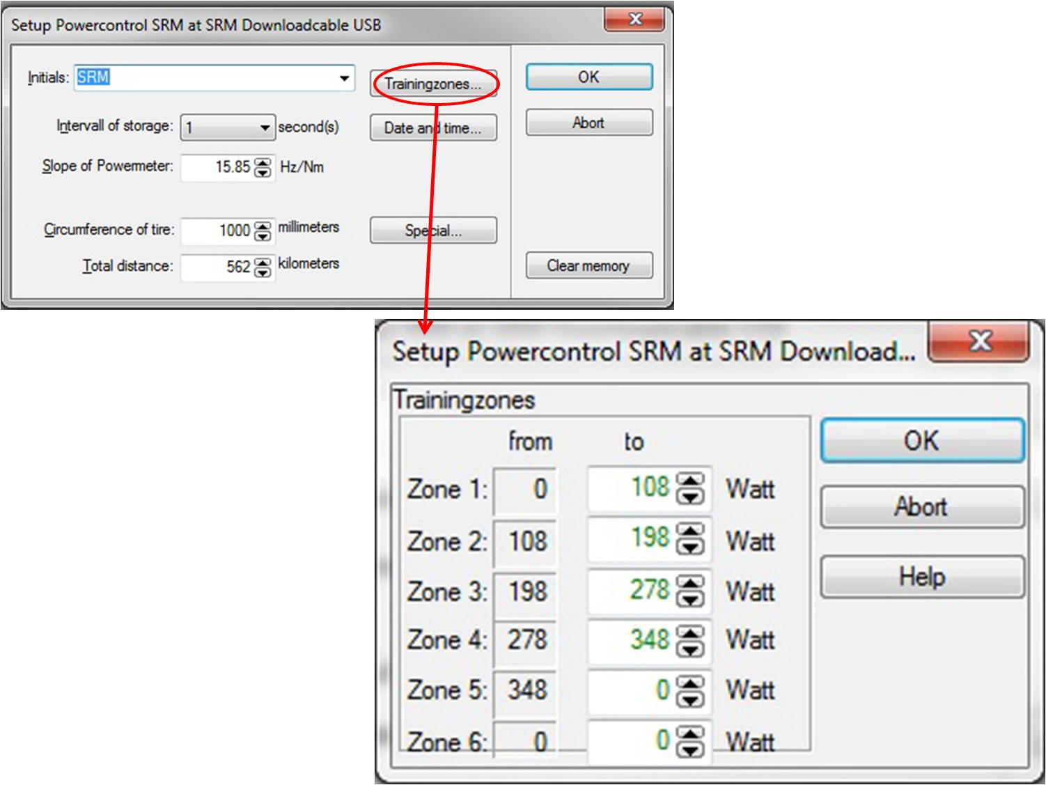The image size is (1046, 785).
Task: Open the Trainingzones dialog button
Action: click(x=432, y=84)
